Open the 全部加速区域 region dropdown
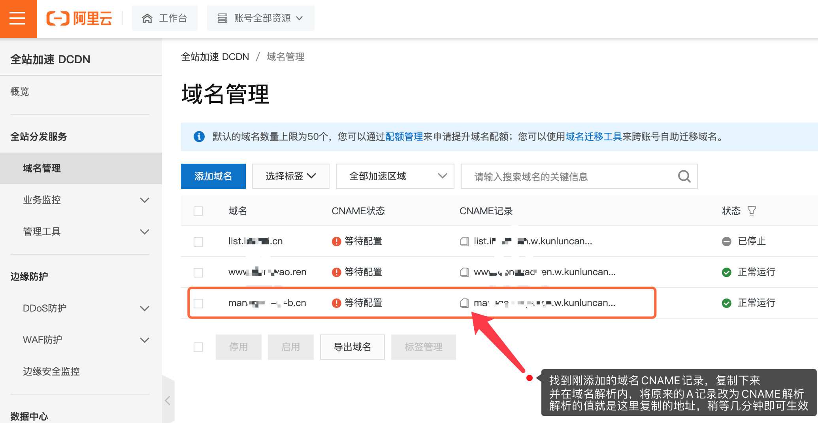The height and width of the screenshot is (423, 818). [395, 176]
